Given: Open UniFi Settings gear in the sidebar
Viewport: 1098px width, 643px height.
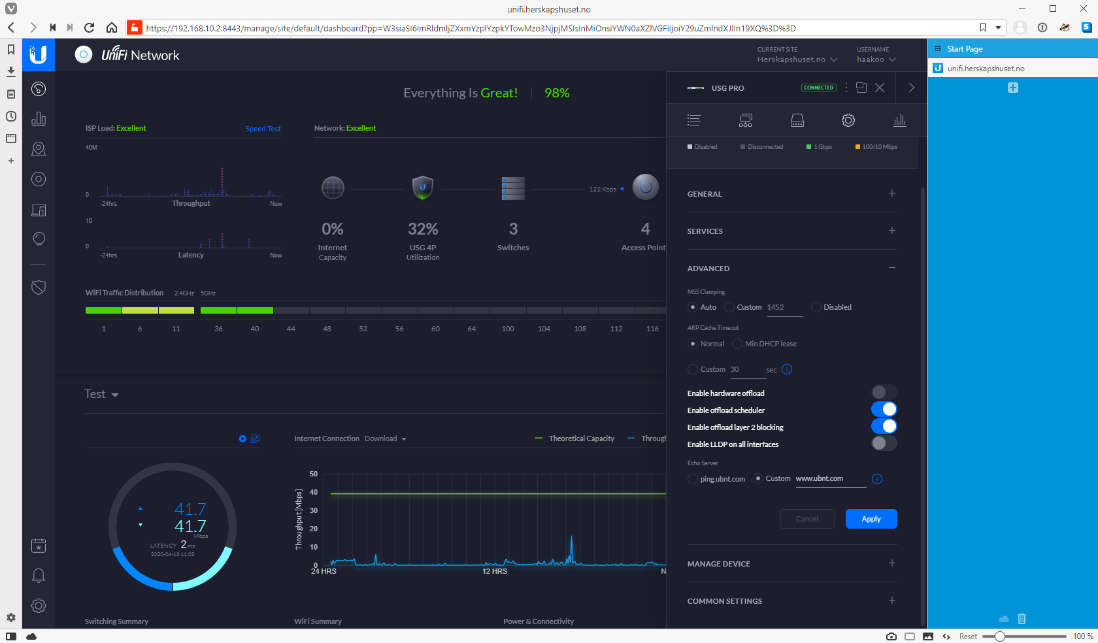Looking at the screenshot, I should coord(39,606).
